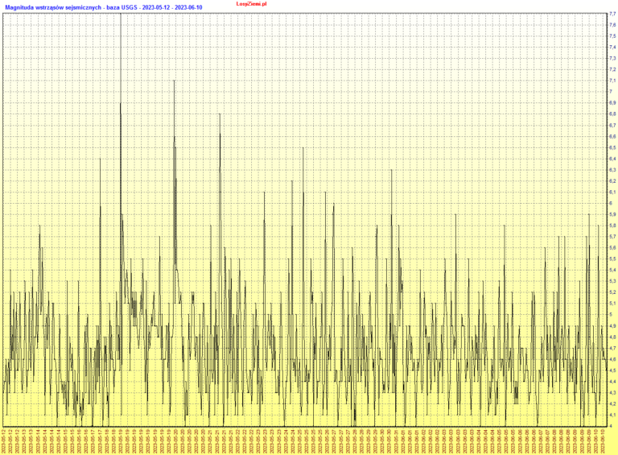This screenshot has height=455, width=618.
Task: Select the 6,1 magnitude axis label
Action: 612,192
